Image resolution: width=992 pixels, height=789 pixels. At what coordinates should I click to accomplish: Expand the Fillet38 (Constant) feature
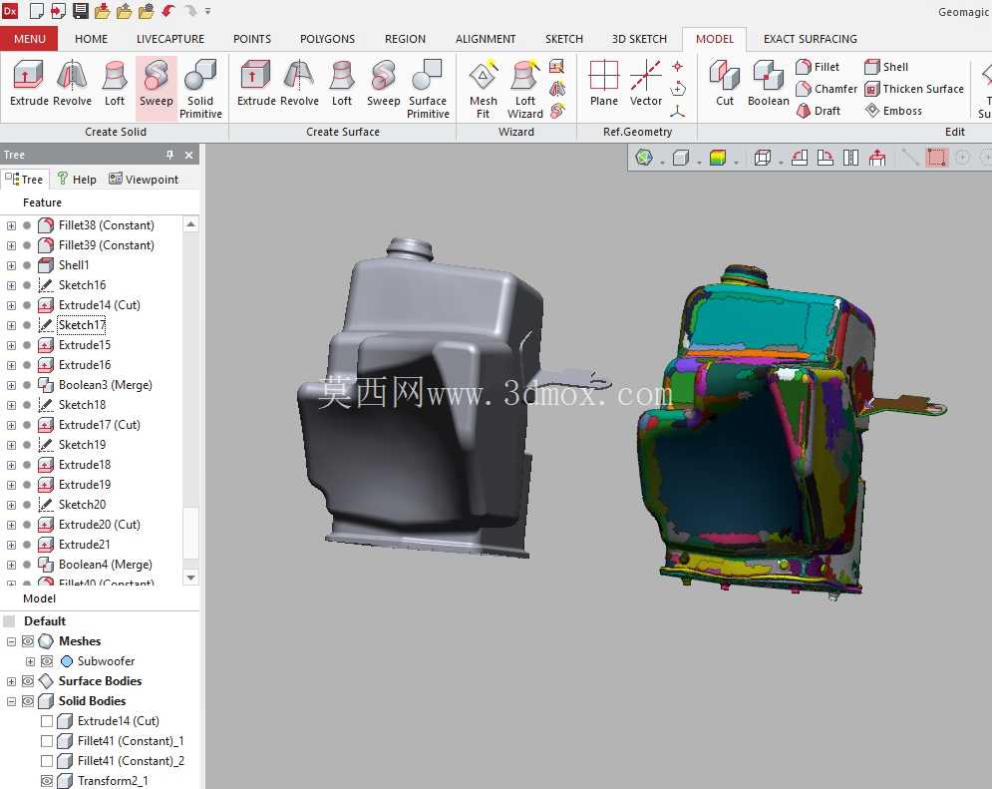click(x=11, y=225)
